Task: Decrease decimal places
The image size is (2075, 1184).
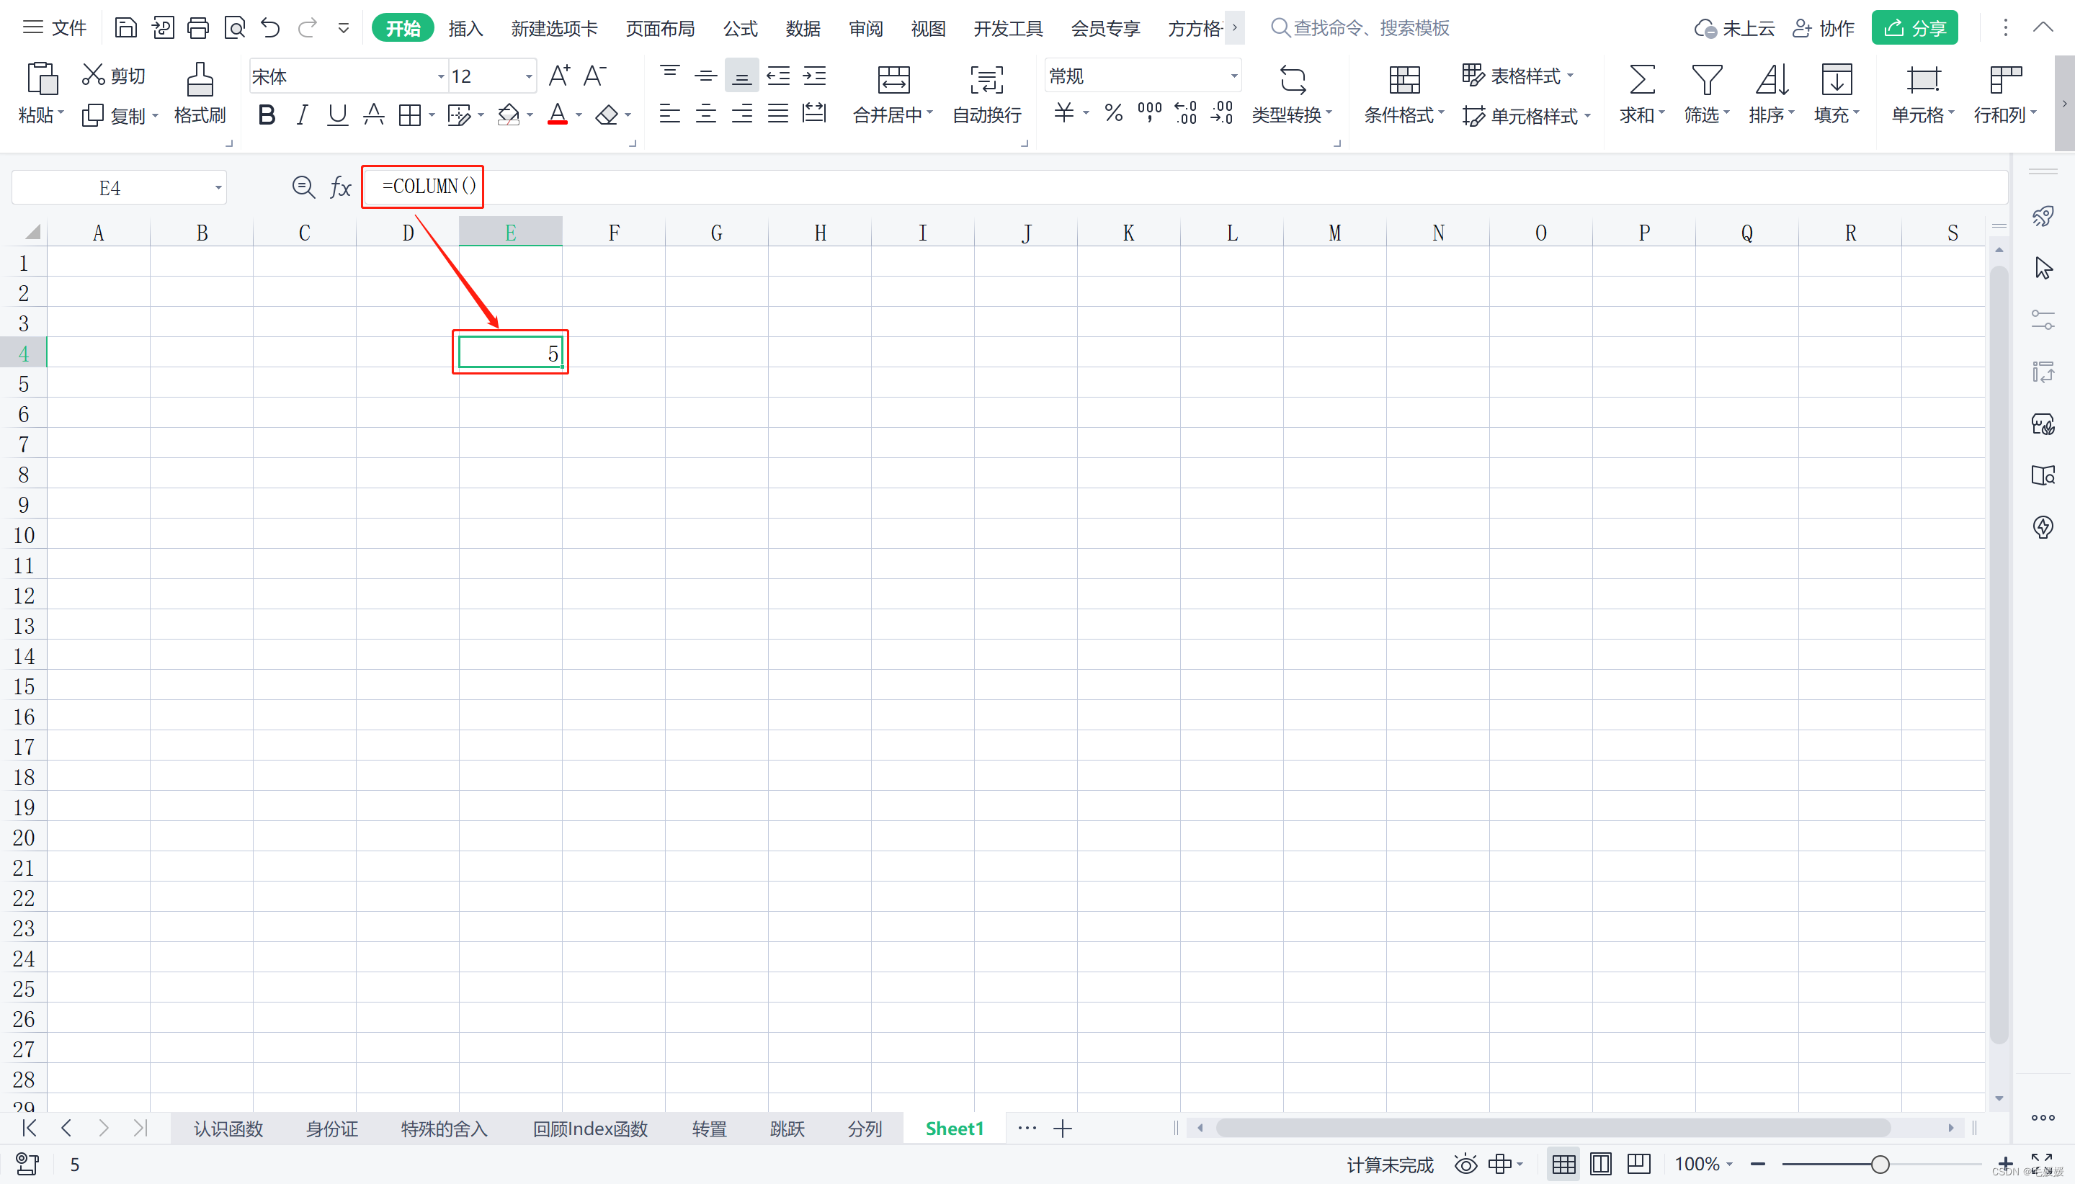Action: (x=1222, y=112)
